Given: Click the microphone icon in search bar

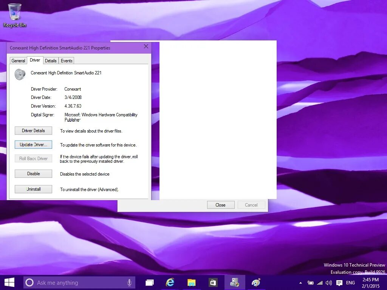Looking at the screenshot, I should (x=128, y=282).
